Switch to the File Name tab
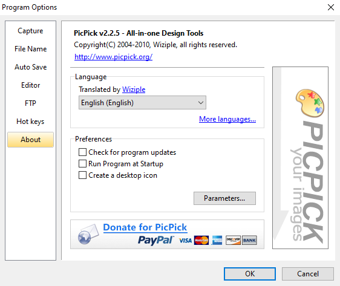The width and height of the screenshot is (340, 286). click(30, 49)
